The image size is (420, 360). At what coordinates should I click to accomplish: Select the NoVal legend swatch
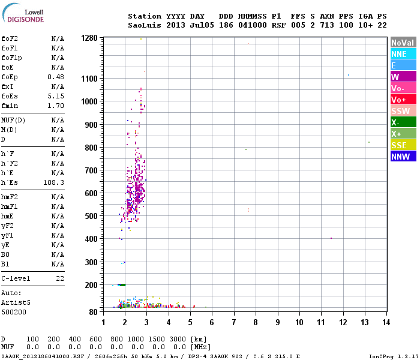[x=403, y=43]
